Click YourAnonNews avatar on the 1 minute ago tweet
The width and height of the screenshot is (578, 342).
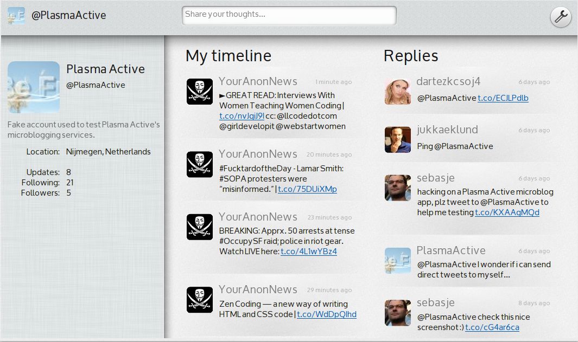coord(199,92)
